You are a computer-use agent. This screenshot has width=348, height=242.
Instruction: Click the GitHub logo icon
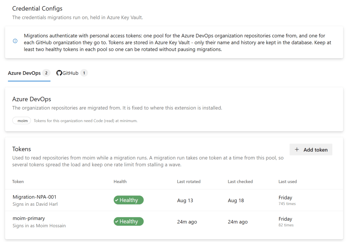59,73
